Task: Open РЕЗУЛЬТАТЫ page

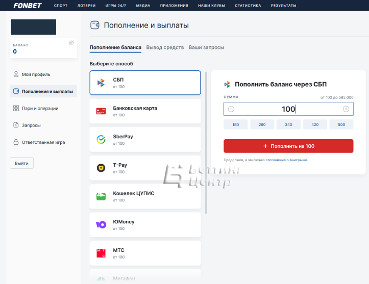Action: (284, 6)
